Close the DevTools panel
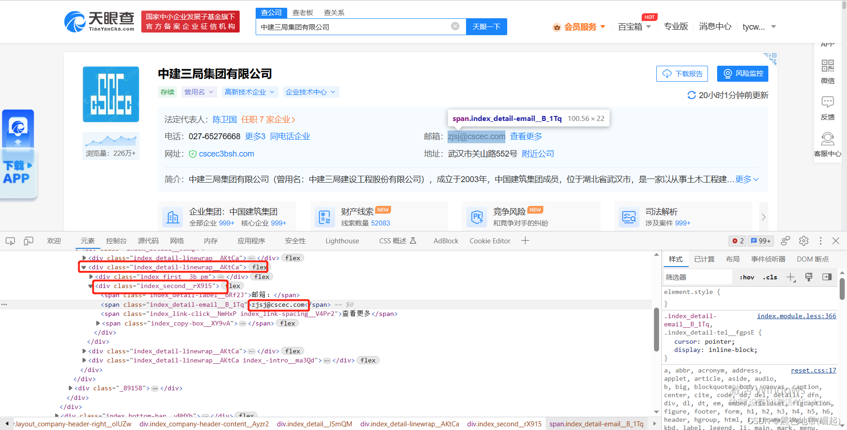 (836, 241)
